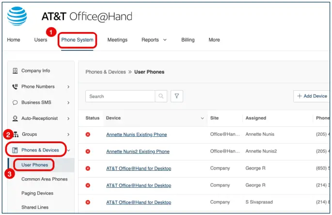This screenshot has height=215, width=332.
Task: Click the Phone Numbers handset icon
Action: click(x=15, y=86)
